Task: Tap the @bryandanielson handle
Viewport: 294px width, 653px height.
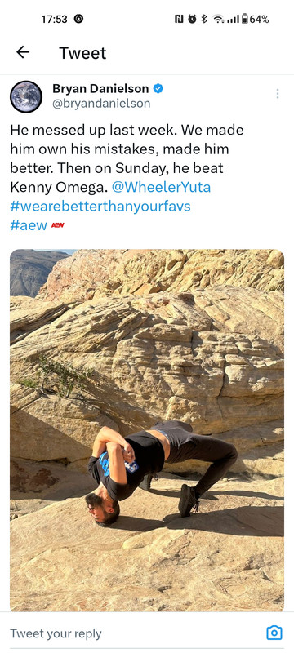Action: click(101, 104)
